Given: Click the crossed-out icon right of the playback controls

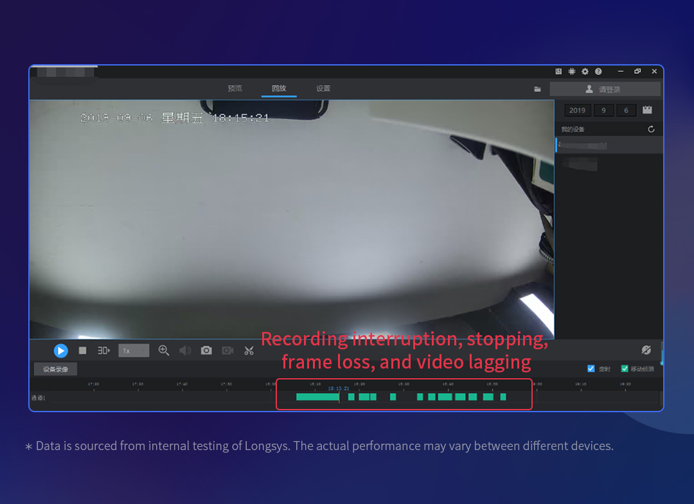Looking at the screenshot, I should pyautogui.click(x=646, y=350).
